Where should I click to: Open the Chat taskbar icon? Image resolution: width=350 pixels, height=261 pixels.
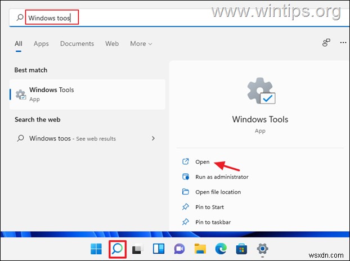coord(180,249)
